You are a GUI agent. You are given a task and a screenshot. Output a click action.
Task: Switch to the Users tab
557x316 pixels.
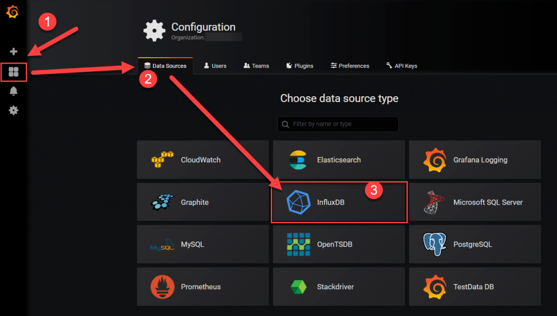[215, 66]
